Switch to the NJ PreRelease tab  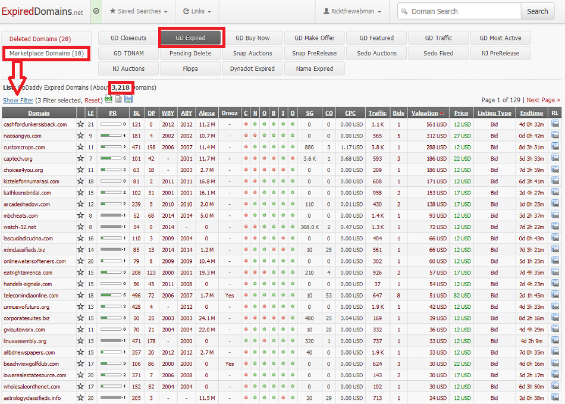tap(501, 54)
